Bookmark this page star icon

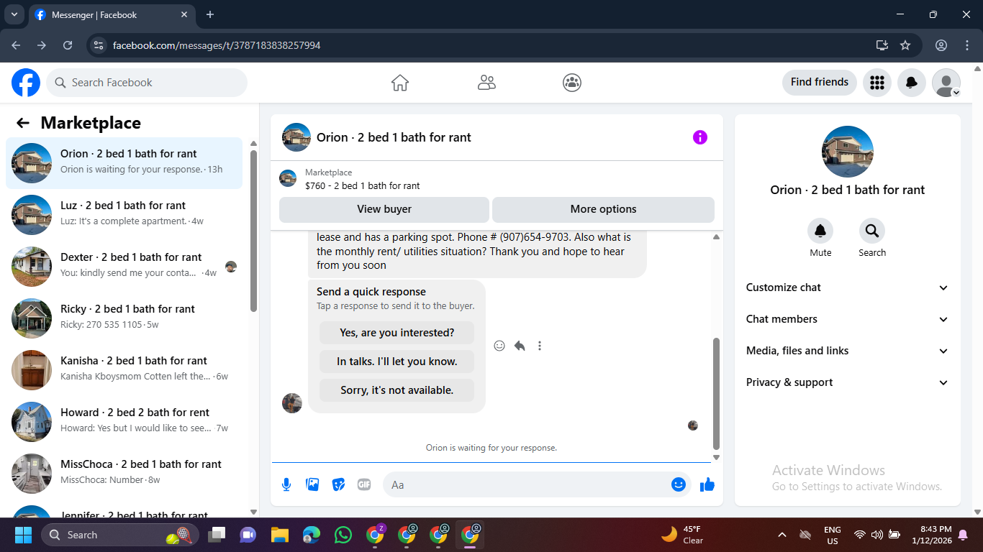pos(905,45)
